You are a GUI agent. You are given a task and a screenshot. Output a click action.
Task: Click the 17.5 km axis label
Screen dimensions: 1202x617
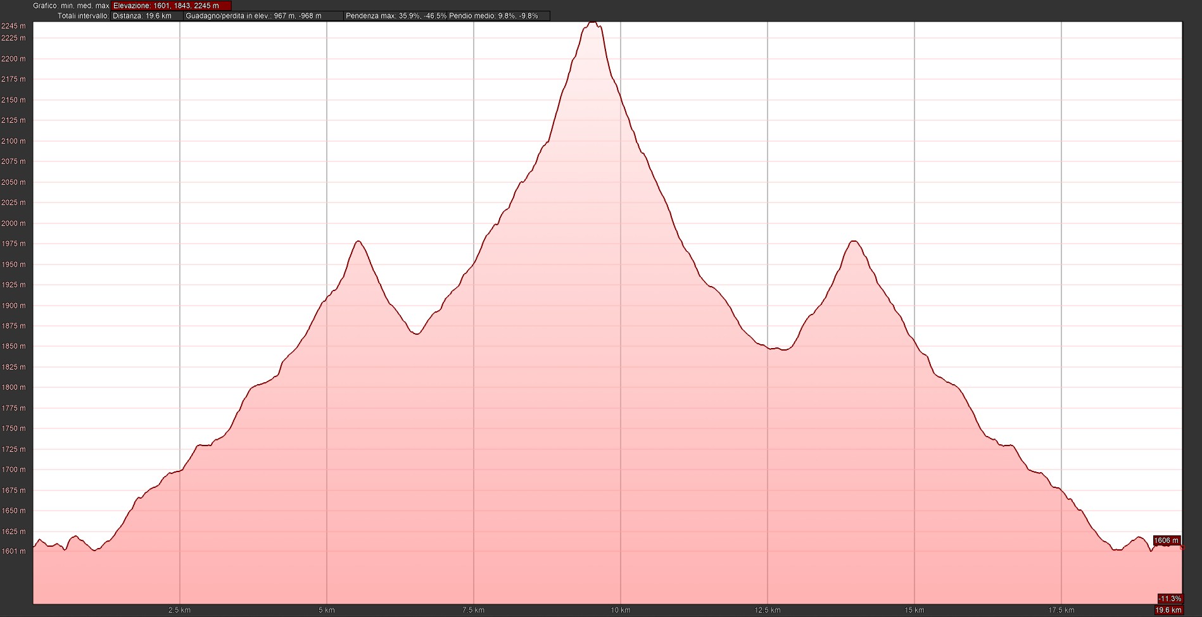click(1061, 610)
